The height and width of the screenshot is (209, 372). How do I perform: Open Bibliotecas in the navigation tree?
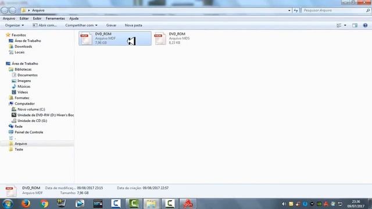click(x=20, y=69)
